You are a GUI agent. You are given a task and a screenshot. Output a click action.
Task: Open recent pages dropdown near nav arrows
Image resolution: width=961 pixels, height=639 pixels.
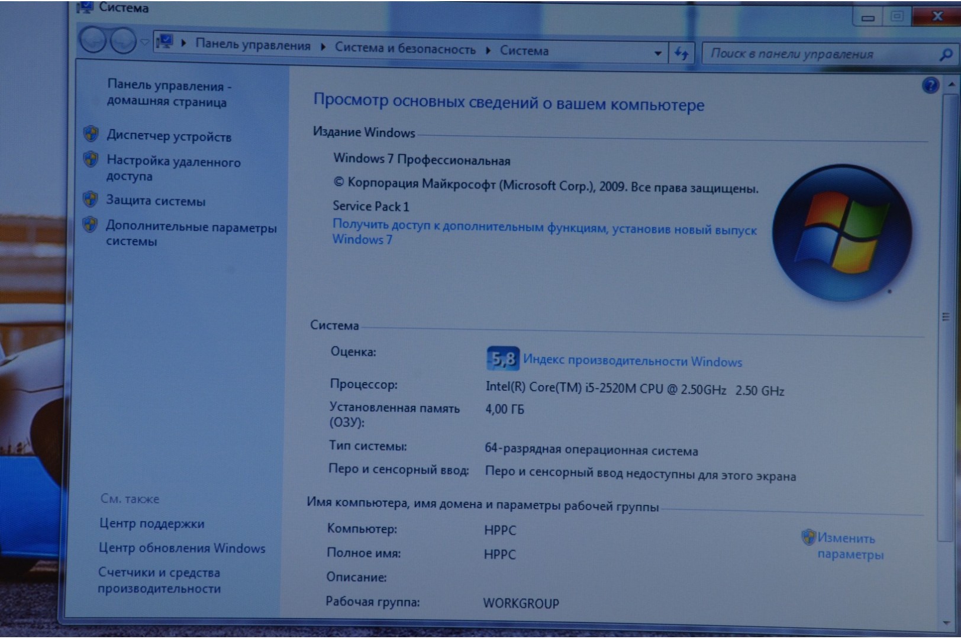coord(144,41)
